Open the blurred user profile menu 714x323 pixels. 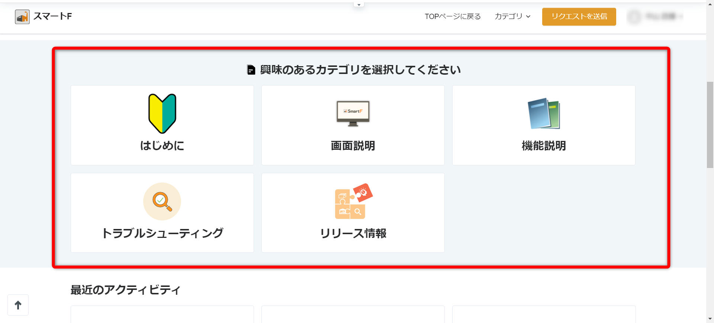tap(655, 17)
